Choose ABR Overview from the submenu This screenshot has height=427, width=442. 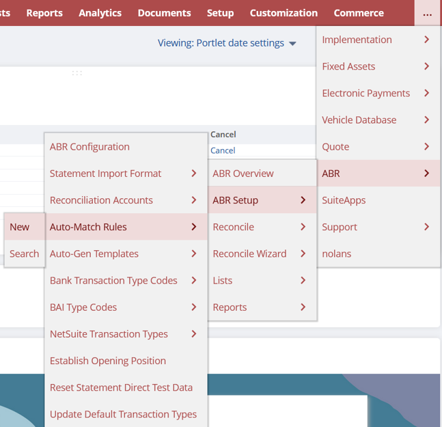(x=243, y=174)
